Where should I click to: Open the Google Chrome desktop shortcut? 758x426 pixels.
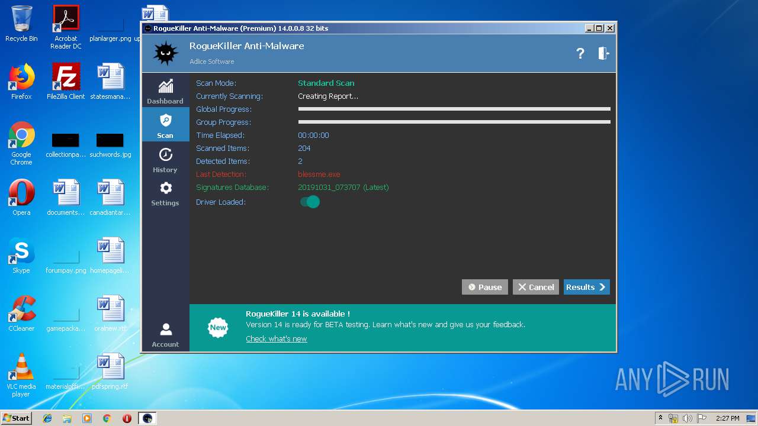[x=21, y=143]
